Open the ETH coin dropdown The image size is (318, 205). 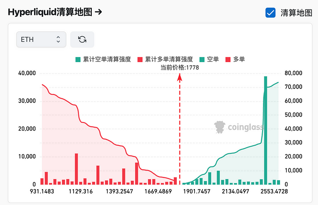tap(41, 39)
